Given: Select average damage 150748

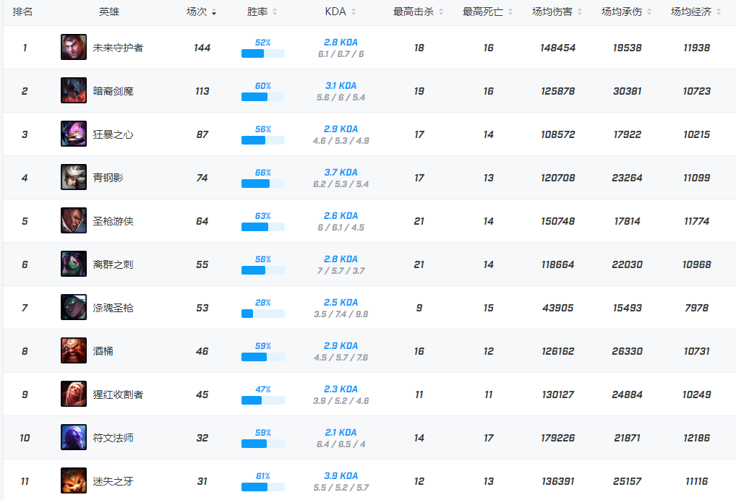Looking at the screenshot, I should (557, 221).
